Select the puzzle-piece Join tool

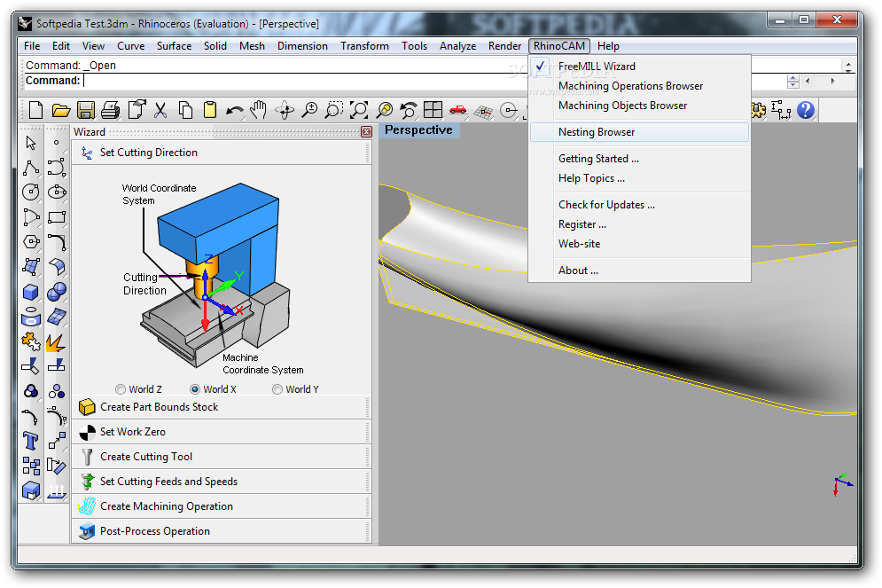[x=31, y=342]
